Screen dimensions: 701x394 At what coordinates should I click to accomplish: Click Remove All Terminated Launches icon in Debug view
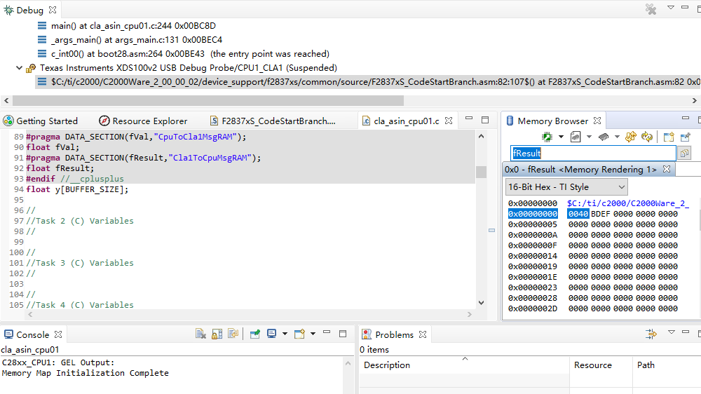pyautogui.click(x=651, y=9)
